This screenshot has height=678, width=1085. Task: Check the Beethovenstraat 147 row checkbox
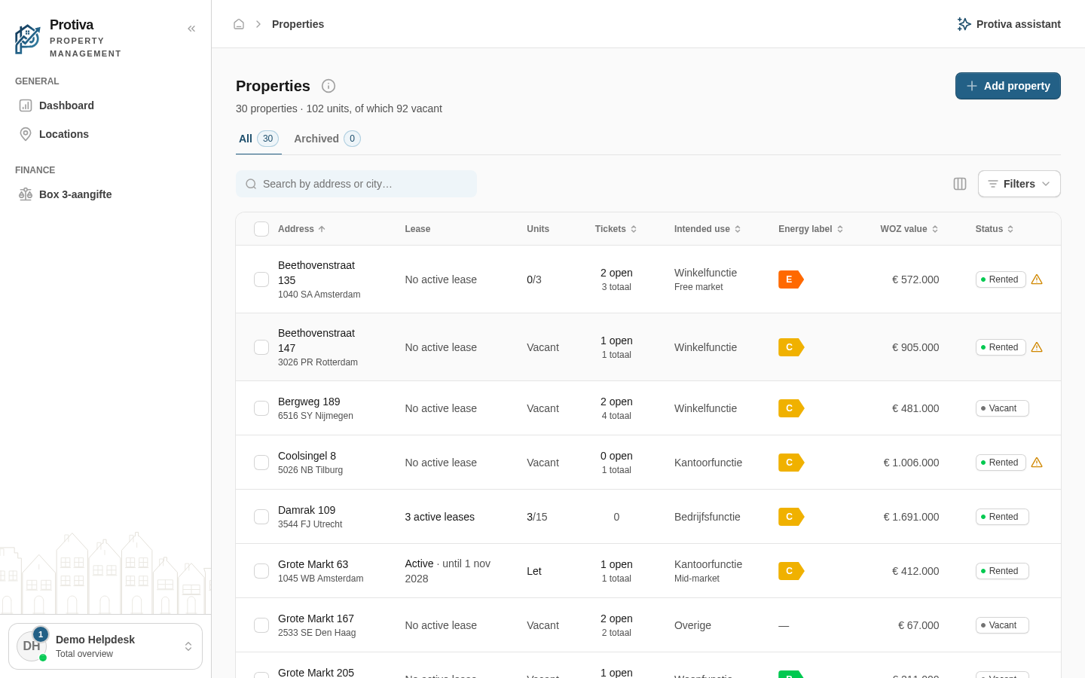point(261,347)
